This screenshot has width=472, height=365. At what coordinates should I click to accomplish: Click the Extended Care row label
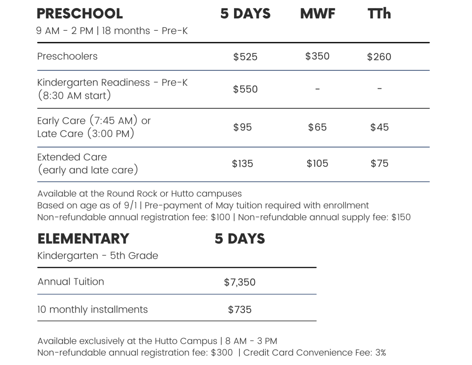click(x=88, y=163)
